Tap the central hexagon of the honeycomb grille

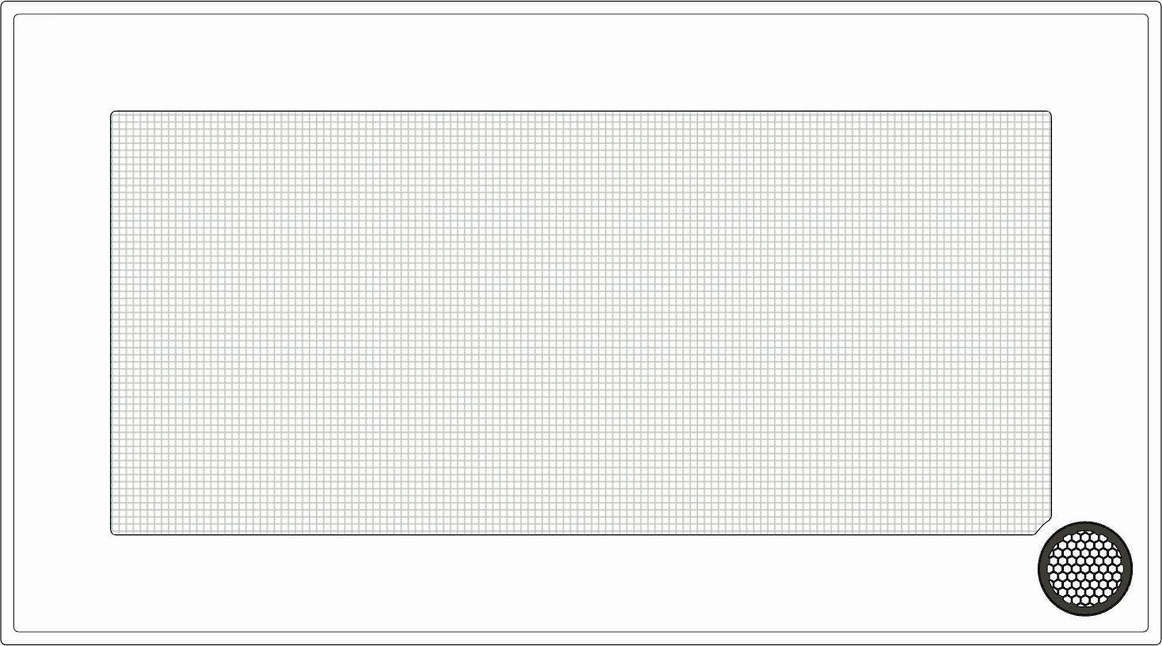1085,568
